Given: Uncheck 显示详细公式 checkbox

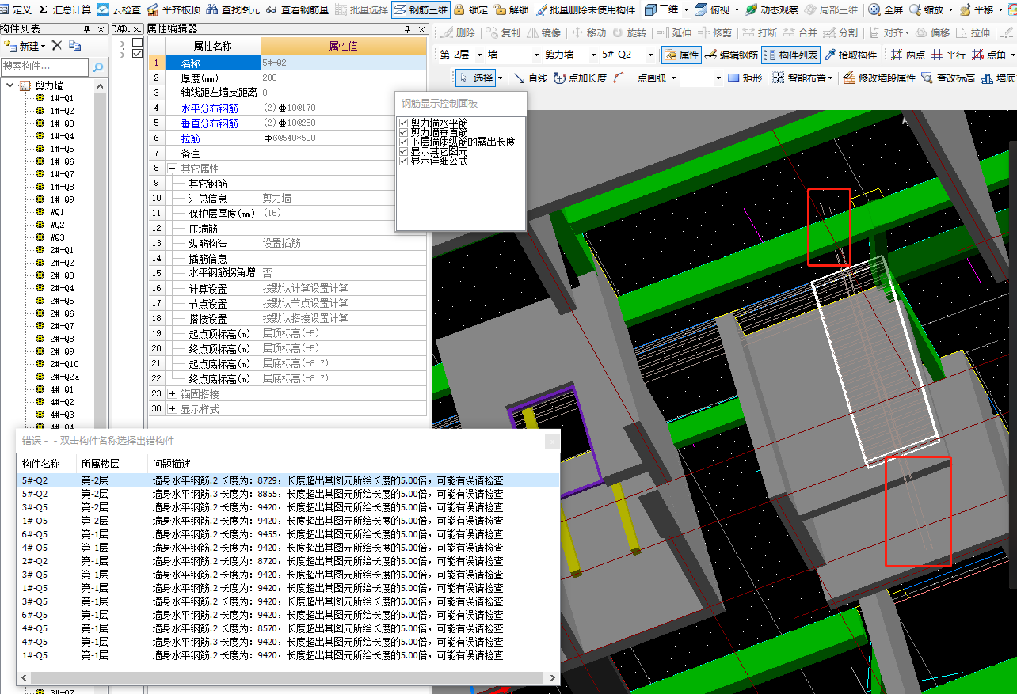Looking at the screenshot, I should coord(404,161).
